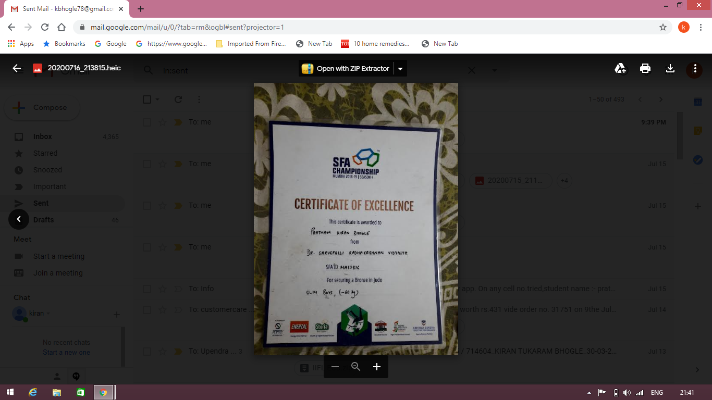Show hidden system tray icons

coord(590,393)
